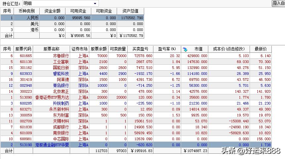This screenshot has height=159, width=285.
Task: Click stock code 688981
Action: [x=26, y=139]
